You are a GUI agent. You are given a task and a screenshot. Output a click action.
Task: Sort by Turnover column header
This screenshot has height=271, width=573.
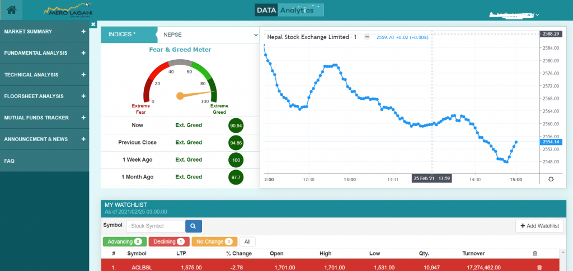(473, 254)
